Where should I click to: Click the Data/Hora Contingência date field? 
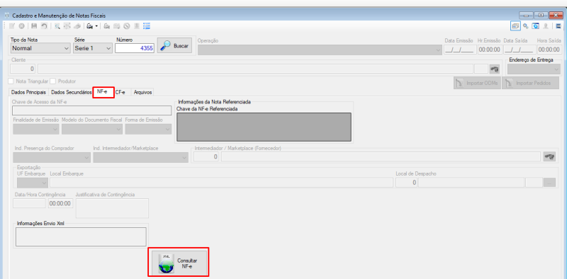(29, 203)
